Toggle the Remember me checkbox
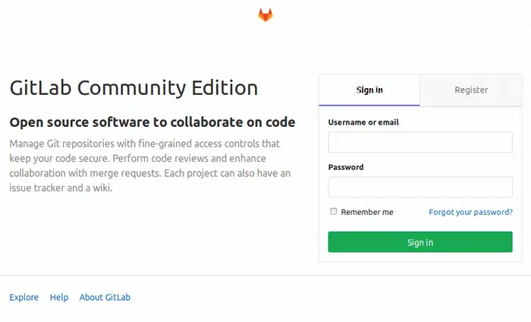 click(334, 212)
